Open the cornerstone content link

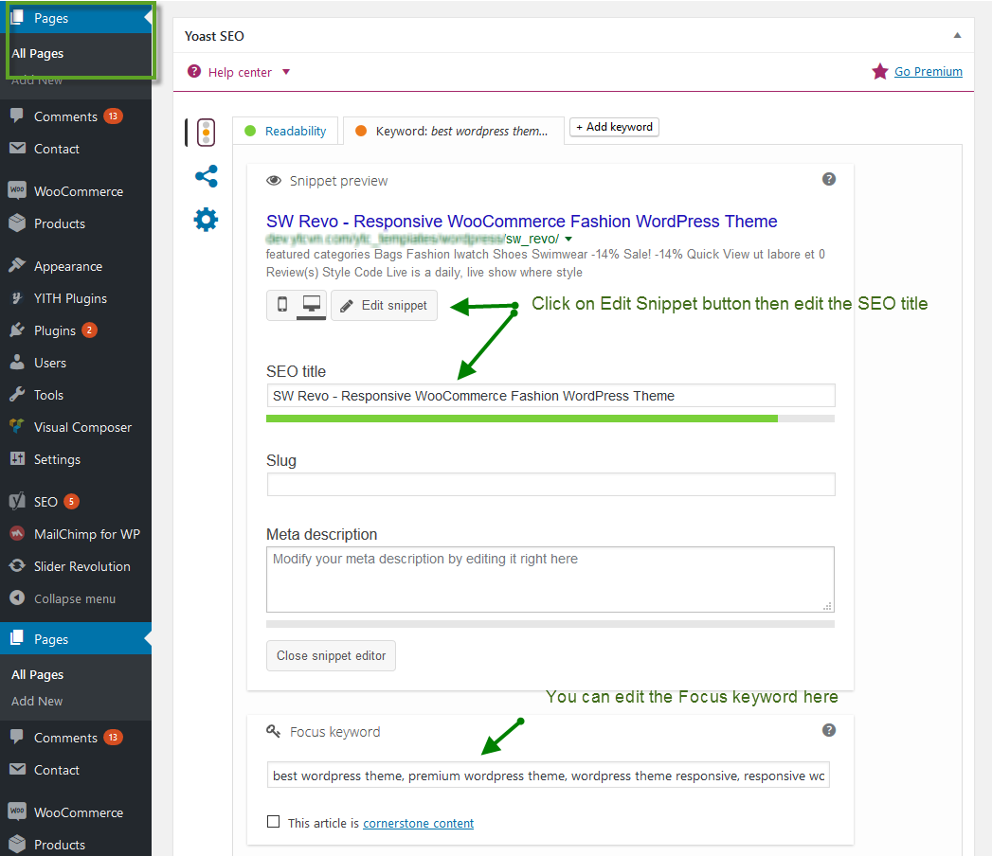[x=418, y=823]
